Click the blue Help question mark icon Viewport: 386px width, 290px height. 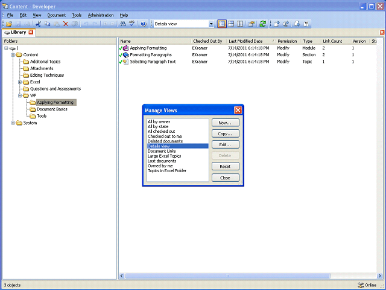point(144,24)
